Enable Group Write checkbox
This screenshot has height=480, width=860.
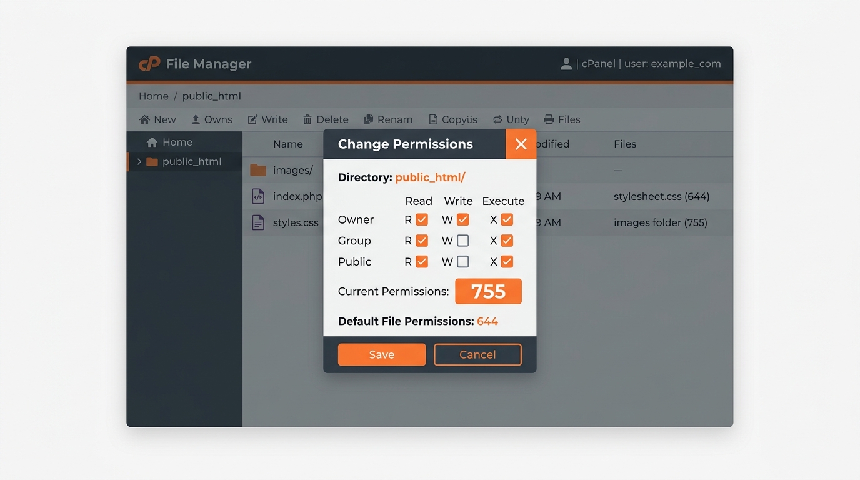(463, 241)
